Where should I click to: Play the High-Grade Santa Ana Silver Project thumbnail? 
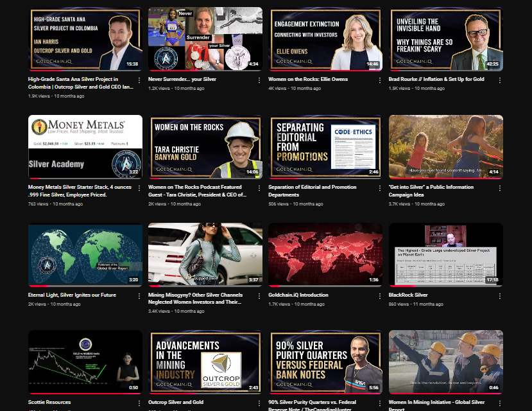click(85, 39)
